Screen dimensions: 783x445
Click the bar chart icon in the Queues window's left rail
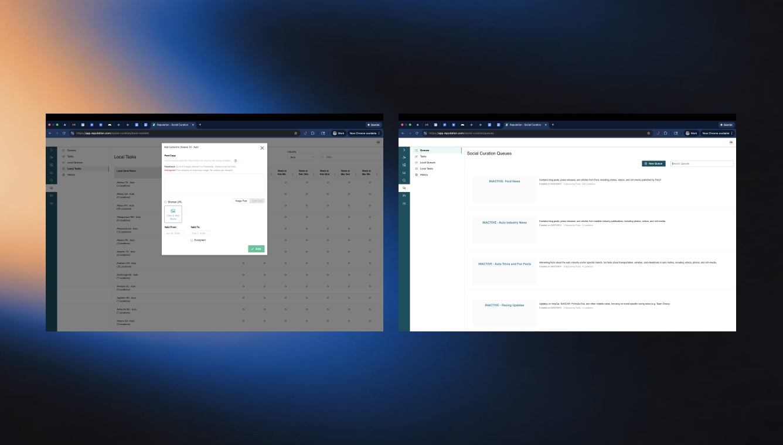coord(404,173)
